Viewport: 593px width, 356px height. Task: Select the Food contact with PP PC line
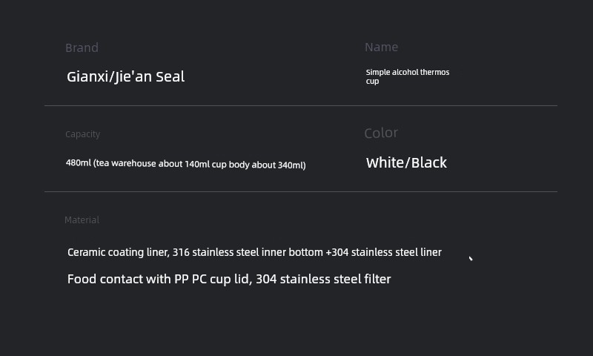[229, 279]
